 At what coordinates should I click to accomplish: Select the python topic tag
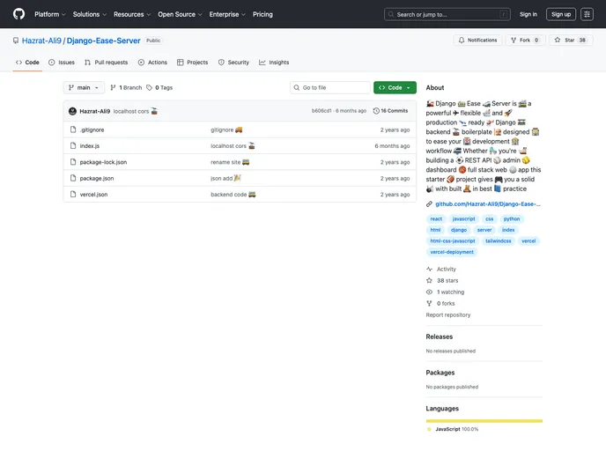[511, 219]
